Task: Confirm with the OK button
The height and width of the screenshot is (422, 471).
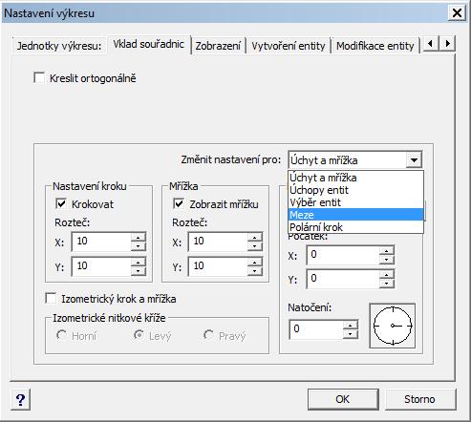Action: click(343, 399)
